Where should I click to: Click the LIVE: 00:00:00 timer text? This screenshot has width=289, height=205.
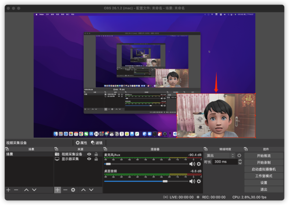(x=181, y=197)
